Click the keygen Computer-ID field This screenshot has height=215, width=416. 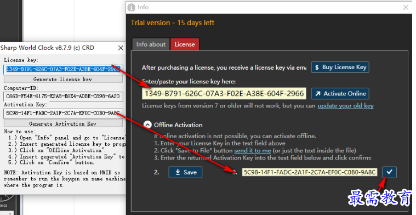(x=64, y=96)
